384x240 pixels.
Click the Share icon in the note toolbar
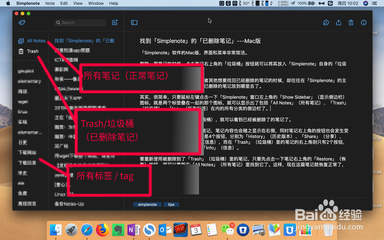[x=338, y=23]
